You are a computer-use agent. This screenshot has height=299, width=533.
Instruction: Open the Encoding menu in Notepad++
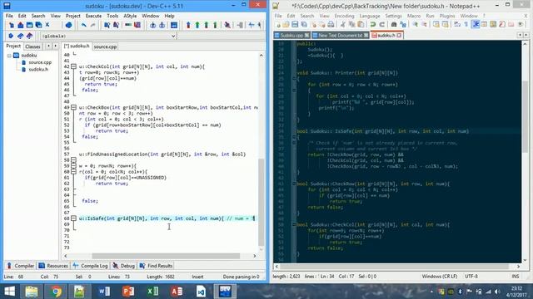[x=344, y=16]
